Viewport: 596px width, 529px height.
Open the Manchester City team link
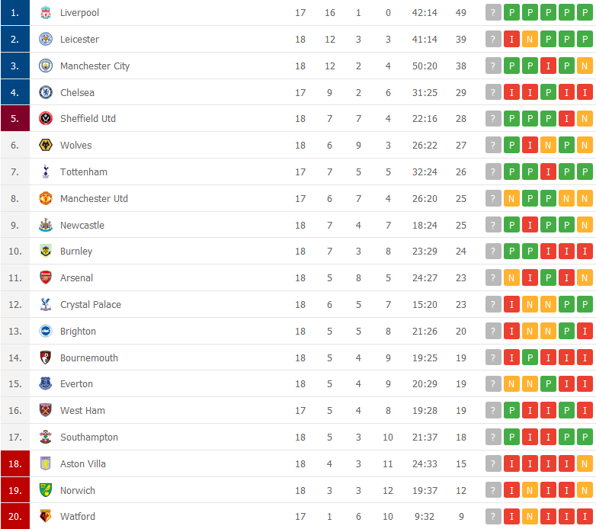[95, 66]
